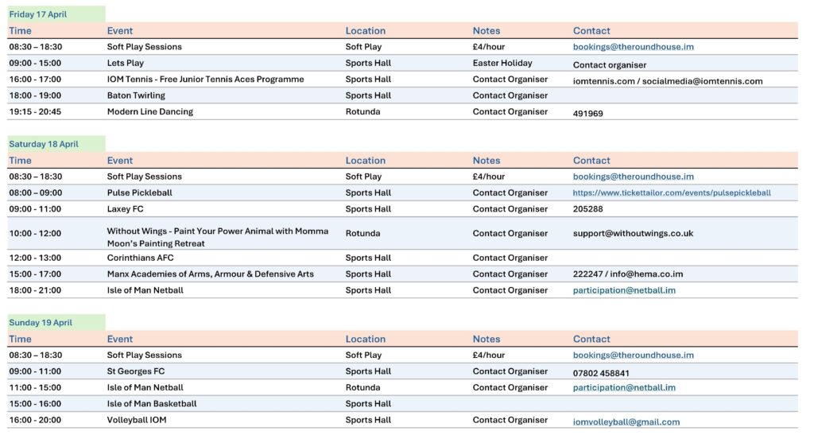This screenshot has width=814, height=439.
Task: Select the Volleyball IOM event cell
Action: (137, 420)
